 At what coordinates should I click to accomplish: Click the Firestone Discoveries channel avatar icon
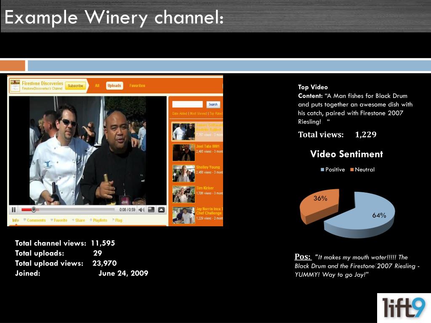[15, 85]
